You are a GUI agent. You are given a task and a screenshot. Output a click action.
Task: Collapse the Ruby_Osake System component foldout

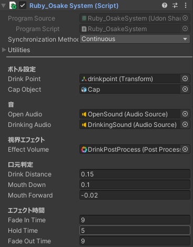[3, 6]
